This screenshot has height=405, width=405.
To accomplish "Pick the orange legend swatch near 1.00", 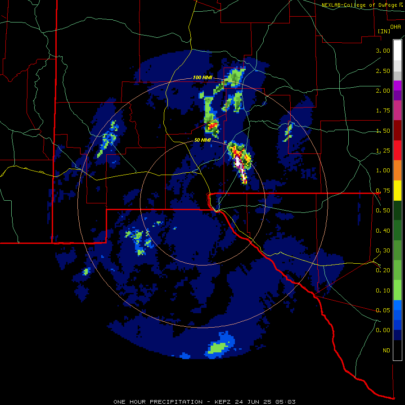I will (x=397, y=170).
